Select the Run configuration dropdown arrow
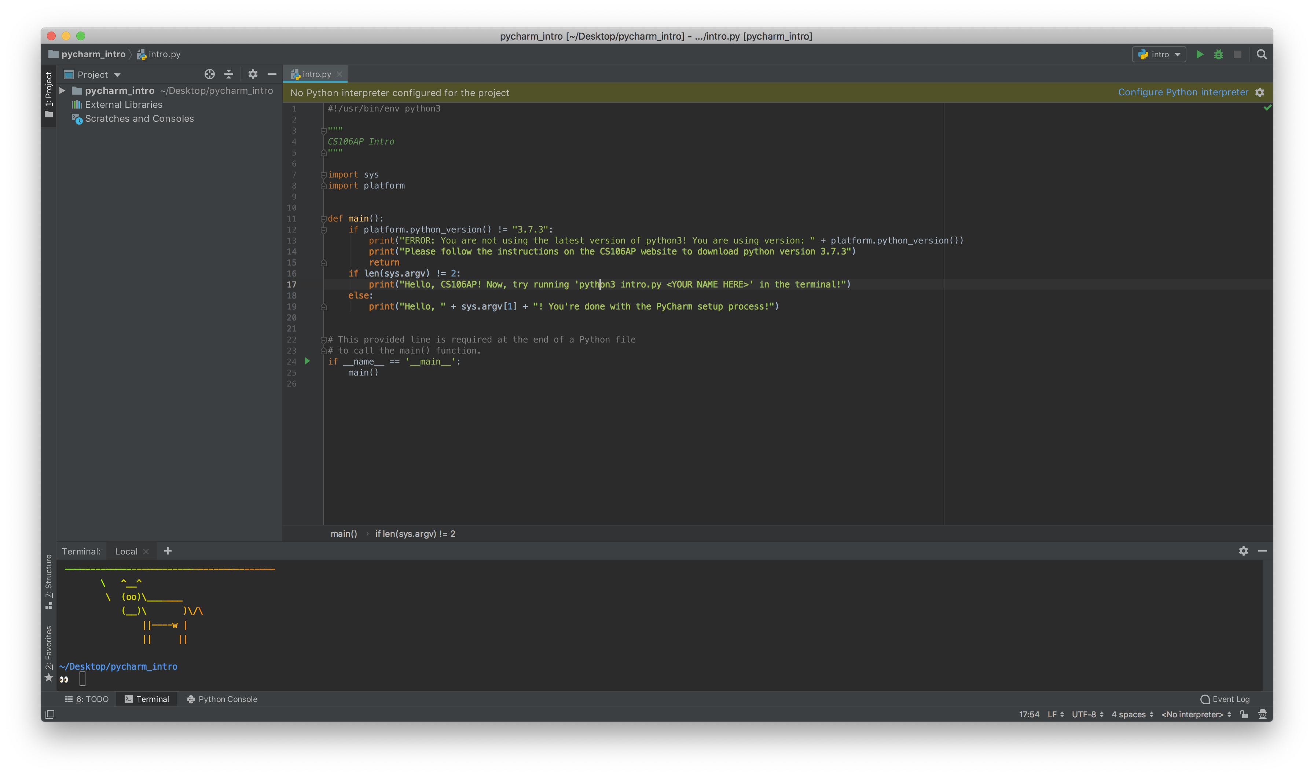 (1175, 54)
